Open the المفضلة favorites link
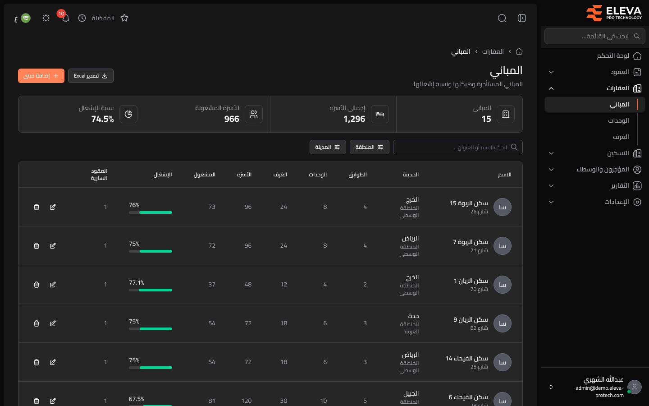649x406 pixels. (103, 18)
